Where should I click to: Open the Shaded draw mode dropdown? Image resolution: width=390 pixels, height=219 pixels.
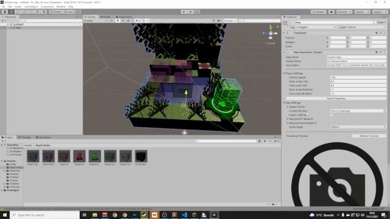[x=96, y=21]
